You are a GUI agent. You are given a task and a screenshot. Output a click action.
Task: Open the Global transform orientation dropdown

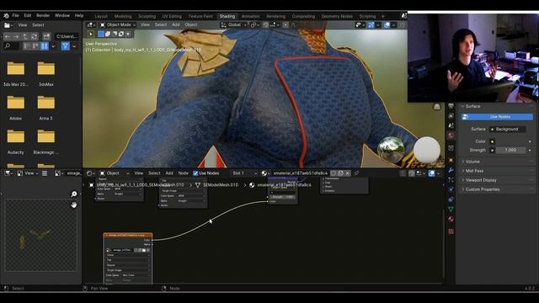234,24
